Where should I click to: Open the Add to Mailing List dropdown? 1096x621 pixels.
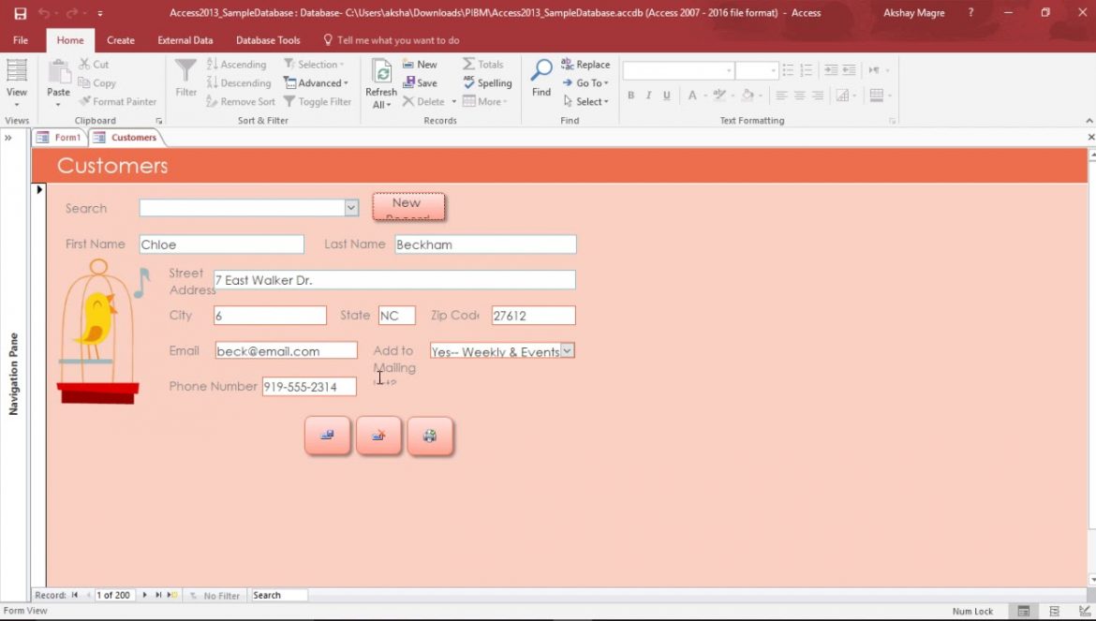(x=568, y=350)
